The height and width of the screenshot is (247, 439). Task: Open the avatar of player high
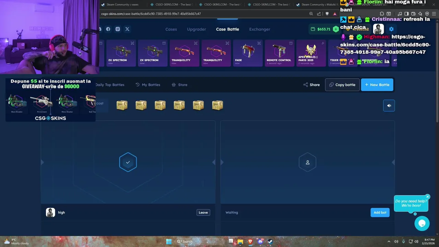coord(50,212)
